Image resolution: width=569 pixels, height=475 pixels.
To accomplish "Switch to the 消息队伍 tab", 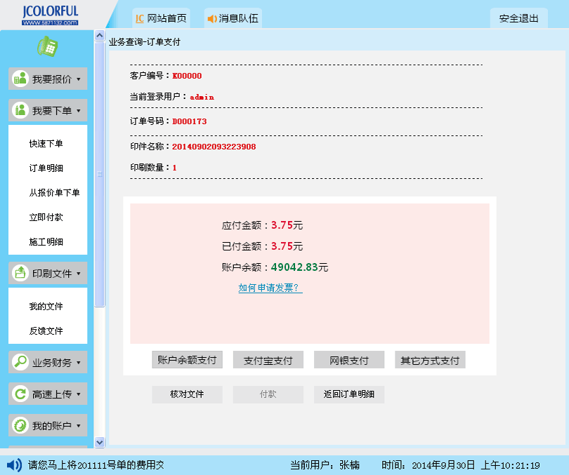I will tap(233, 18).
